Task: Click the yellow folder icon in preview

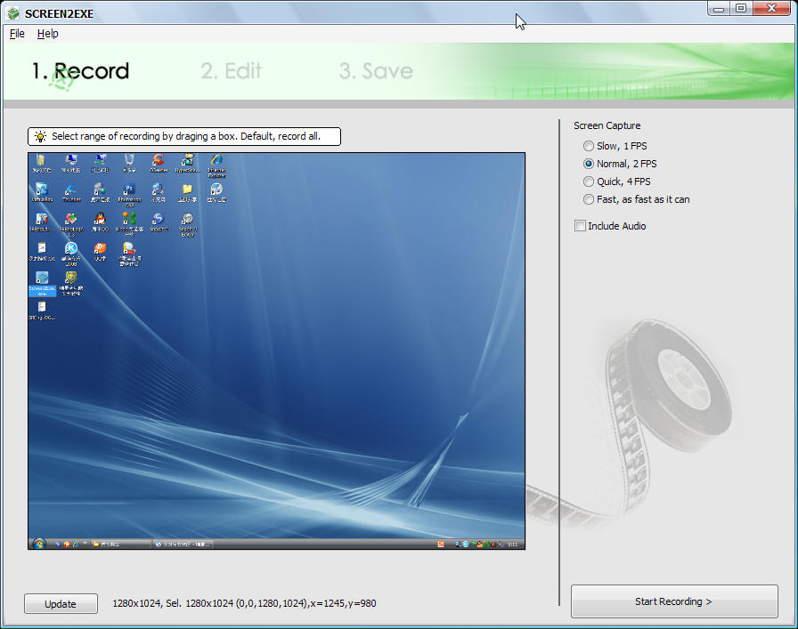Action: pos(187,190)
